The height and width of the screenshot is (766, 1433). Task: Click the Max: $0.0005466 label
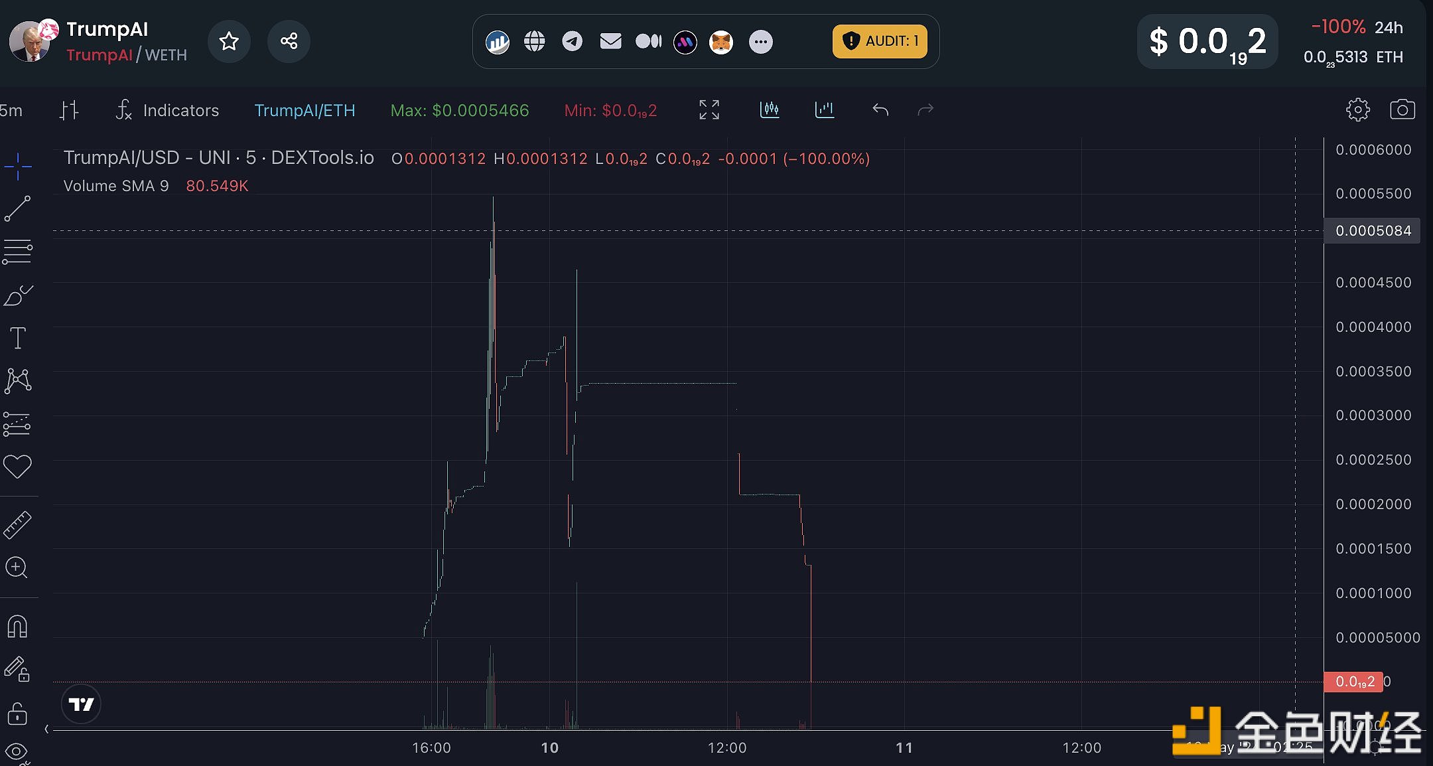(x=460, y=110)
